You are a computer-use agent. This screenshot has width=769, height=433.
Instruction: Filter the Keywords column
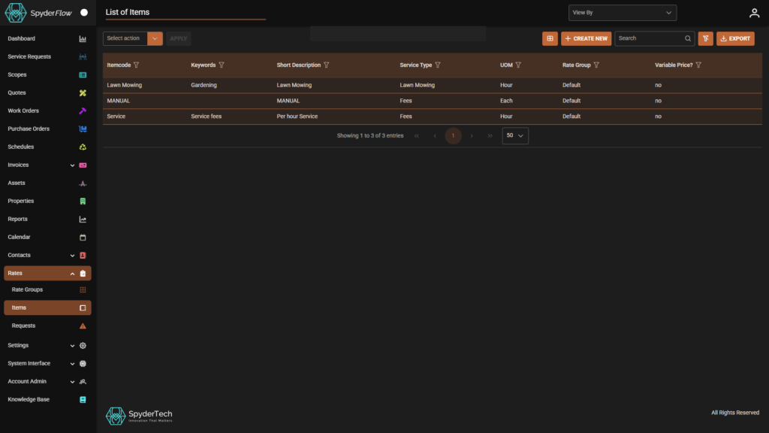[x=222, y=65]
